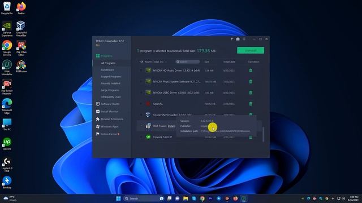
Task: Open Windows Apps section
Action: point(107,126)
